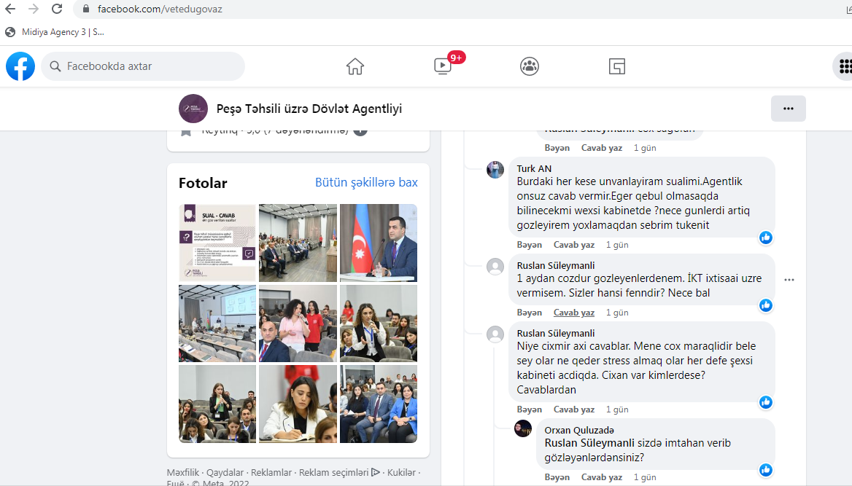Click the avatar beside the "Niye cixmir axi" comment

click(495, 334)
